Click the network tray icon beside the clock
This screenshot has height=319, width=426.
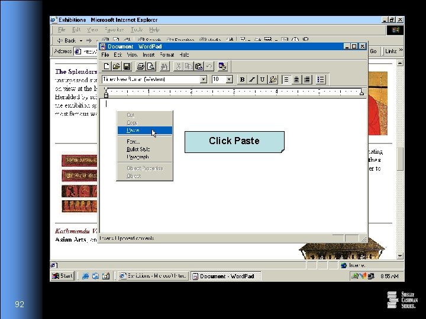371,276
